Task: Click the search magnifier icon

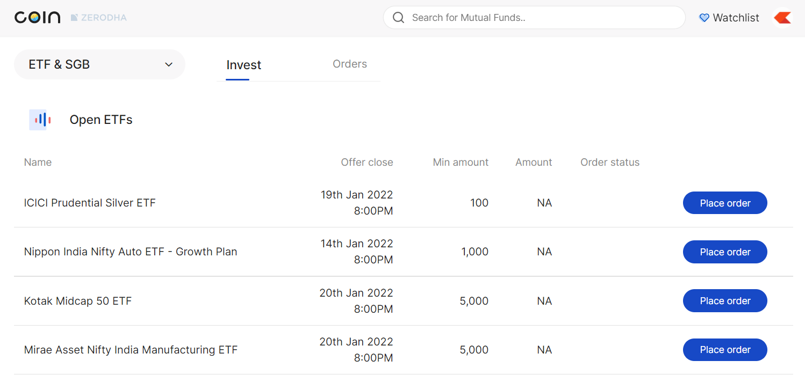Action: click(x=398, y=18)
